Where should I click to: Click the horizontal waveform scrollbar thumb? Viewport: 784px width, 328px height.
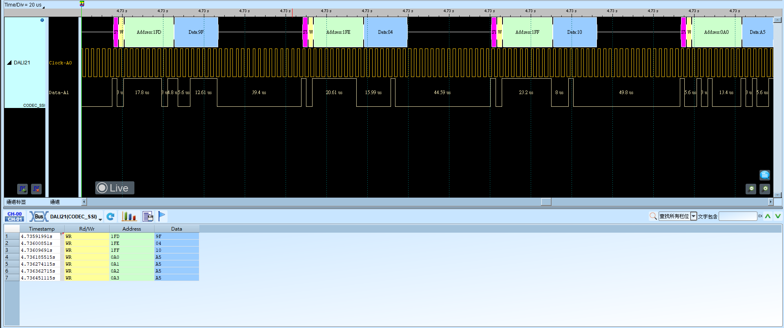(546, 202)
